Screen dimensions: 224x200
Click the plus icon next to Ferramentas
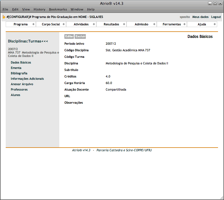[x=184, y=24]
